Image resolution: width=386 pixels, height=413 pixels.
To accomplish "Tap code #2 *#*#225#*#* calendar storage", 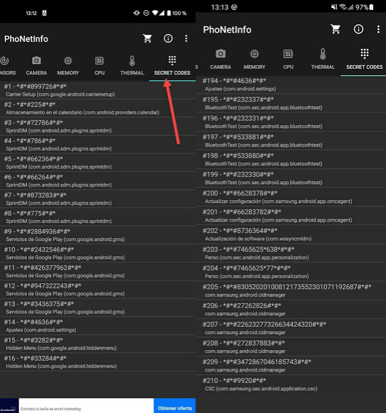I will click(98, 108).
